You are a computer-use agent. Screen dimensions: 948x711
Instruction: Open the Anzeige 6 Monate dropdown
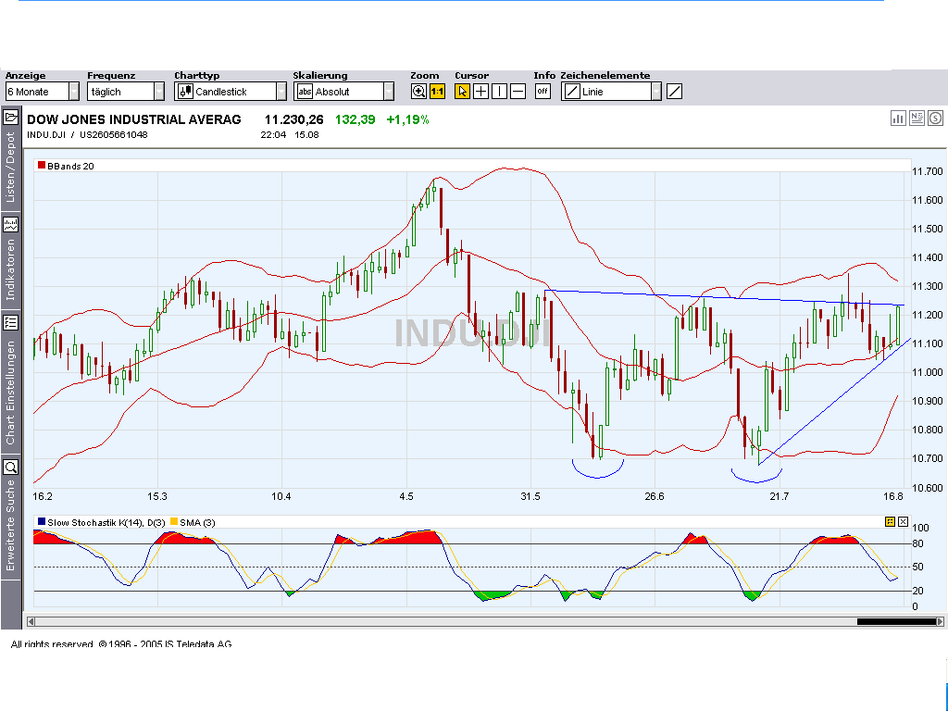click(72, 91)
